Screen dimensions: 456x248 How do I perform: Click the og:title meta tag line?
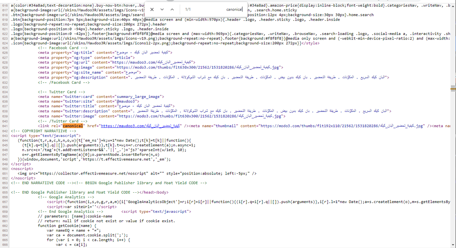click(105, 53)
